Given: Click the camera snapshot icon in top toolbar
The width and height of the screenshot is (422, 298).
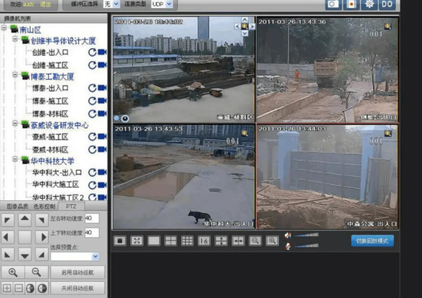Looking at the screenshot, I should [x=333, y=4].
